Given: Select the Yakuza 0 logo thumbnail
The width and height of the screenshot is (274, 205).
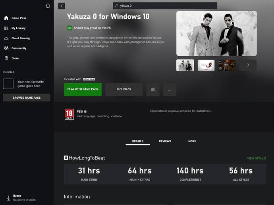Looking at the screenshot, I should coord(206,65).
